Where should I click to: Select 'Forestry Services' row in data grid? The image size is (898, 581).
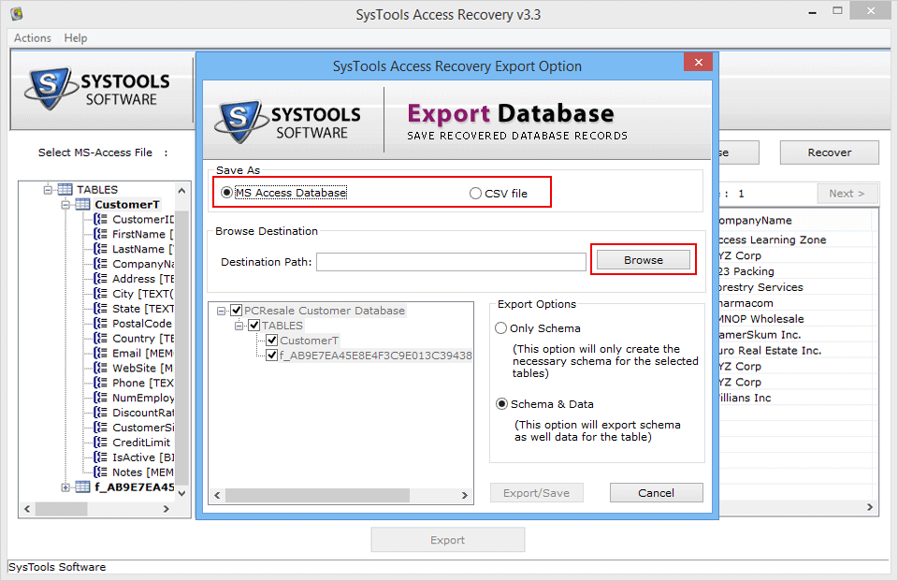tap(799, 287)
